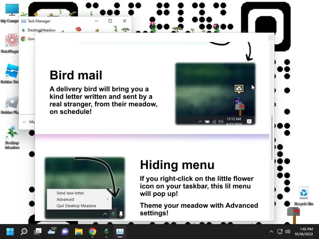The image size is (319, 239).
Task: Minimize the Task Manager window
Action: tap(96, 21)
